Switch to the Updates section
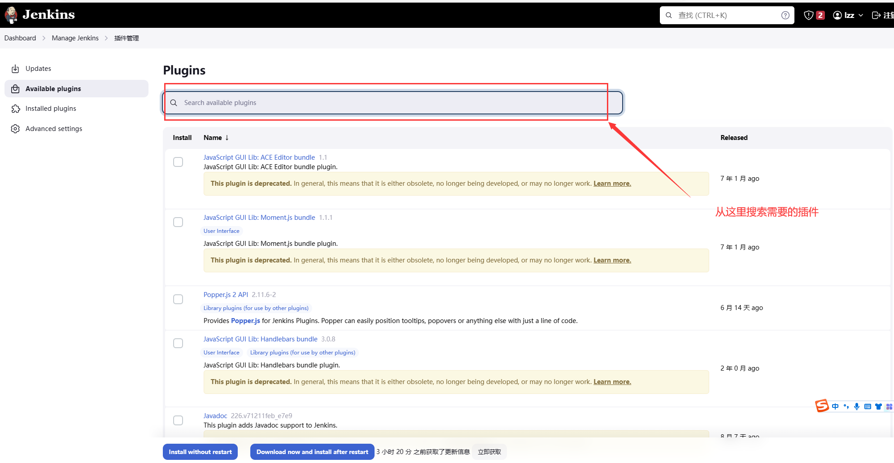Image resolution: width=894 pixels, height=463 pixels. (x=38, y=68)
